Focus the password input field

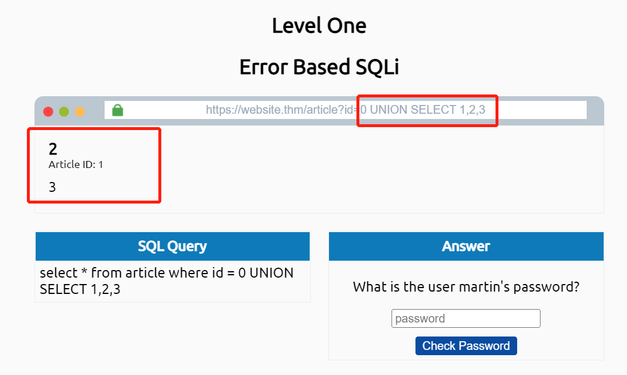[466, 318]
